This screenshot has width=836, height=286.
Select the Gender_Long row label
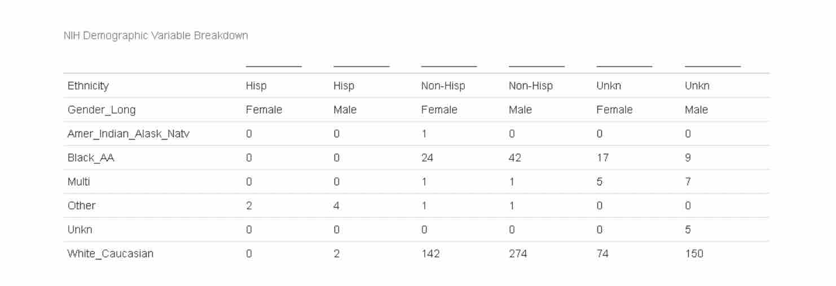tap(102, 110)
